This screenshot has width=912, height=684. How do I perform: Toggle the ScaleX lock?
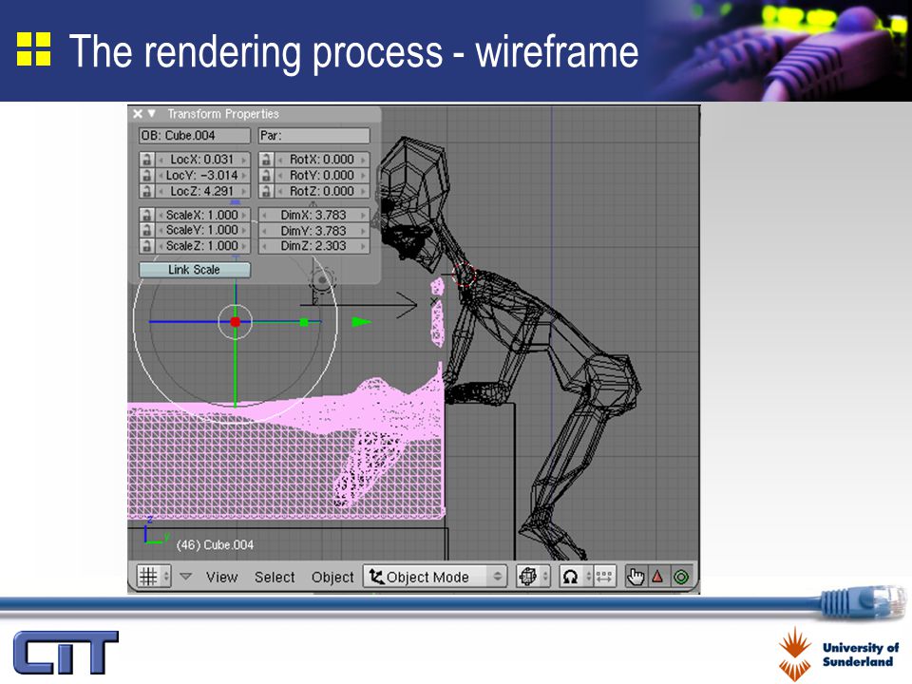(146, 215)
